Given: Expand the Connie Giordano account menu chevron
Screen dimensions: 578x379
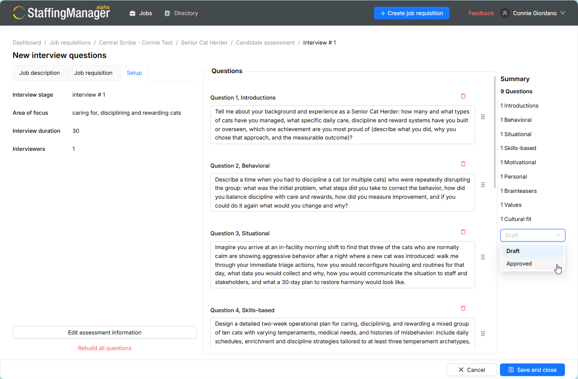Looking at the screenshot, I should tap(562, 13).
